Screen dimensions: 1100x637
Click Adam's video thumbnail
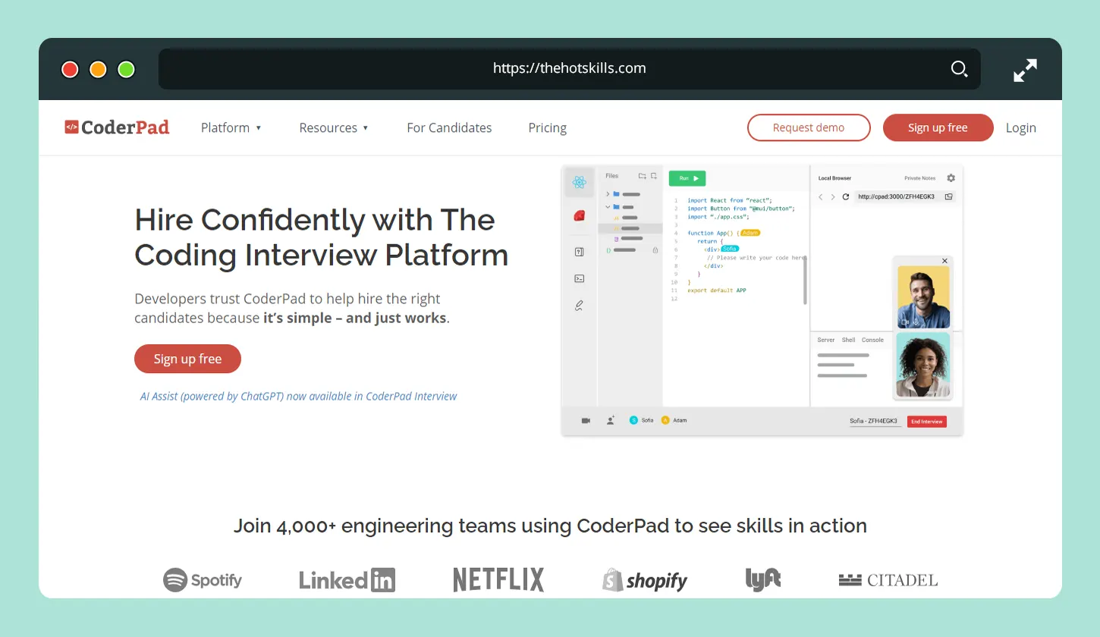coord(923,297)
